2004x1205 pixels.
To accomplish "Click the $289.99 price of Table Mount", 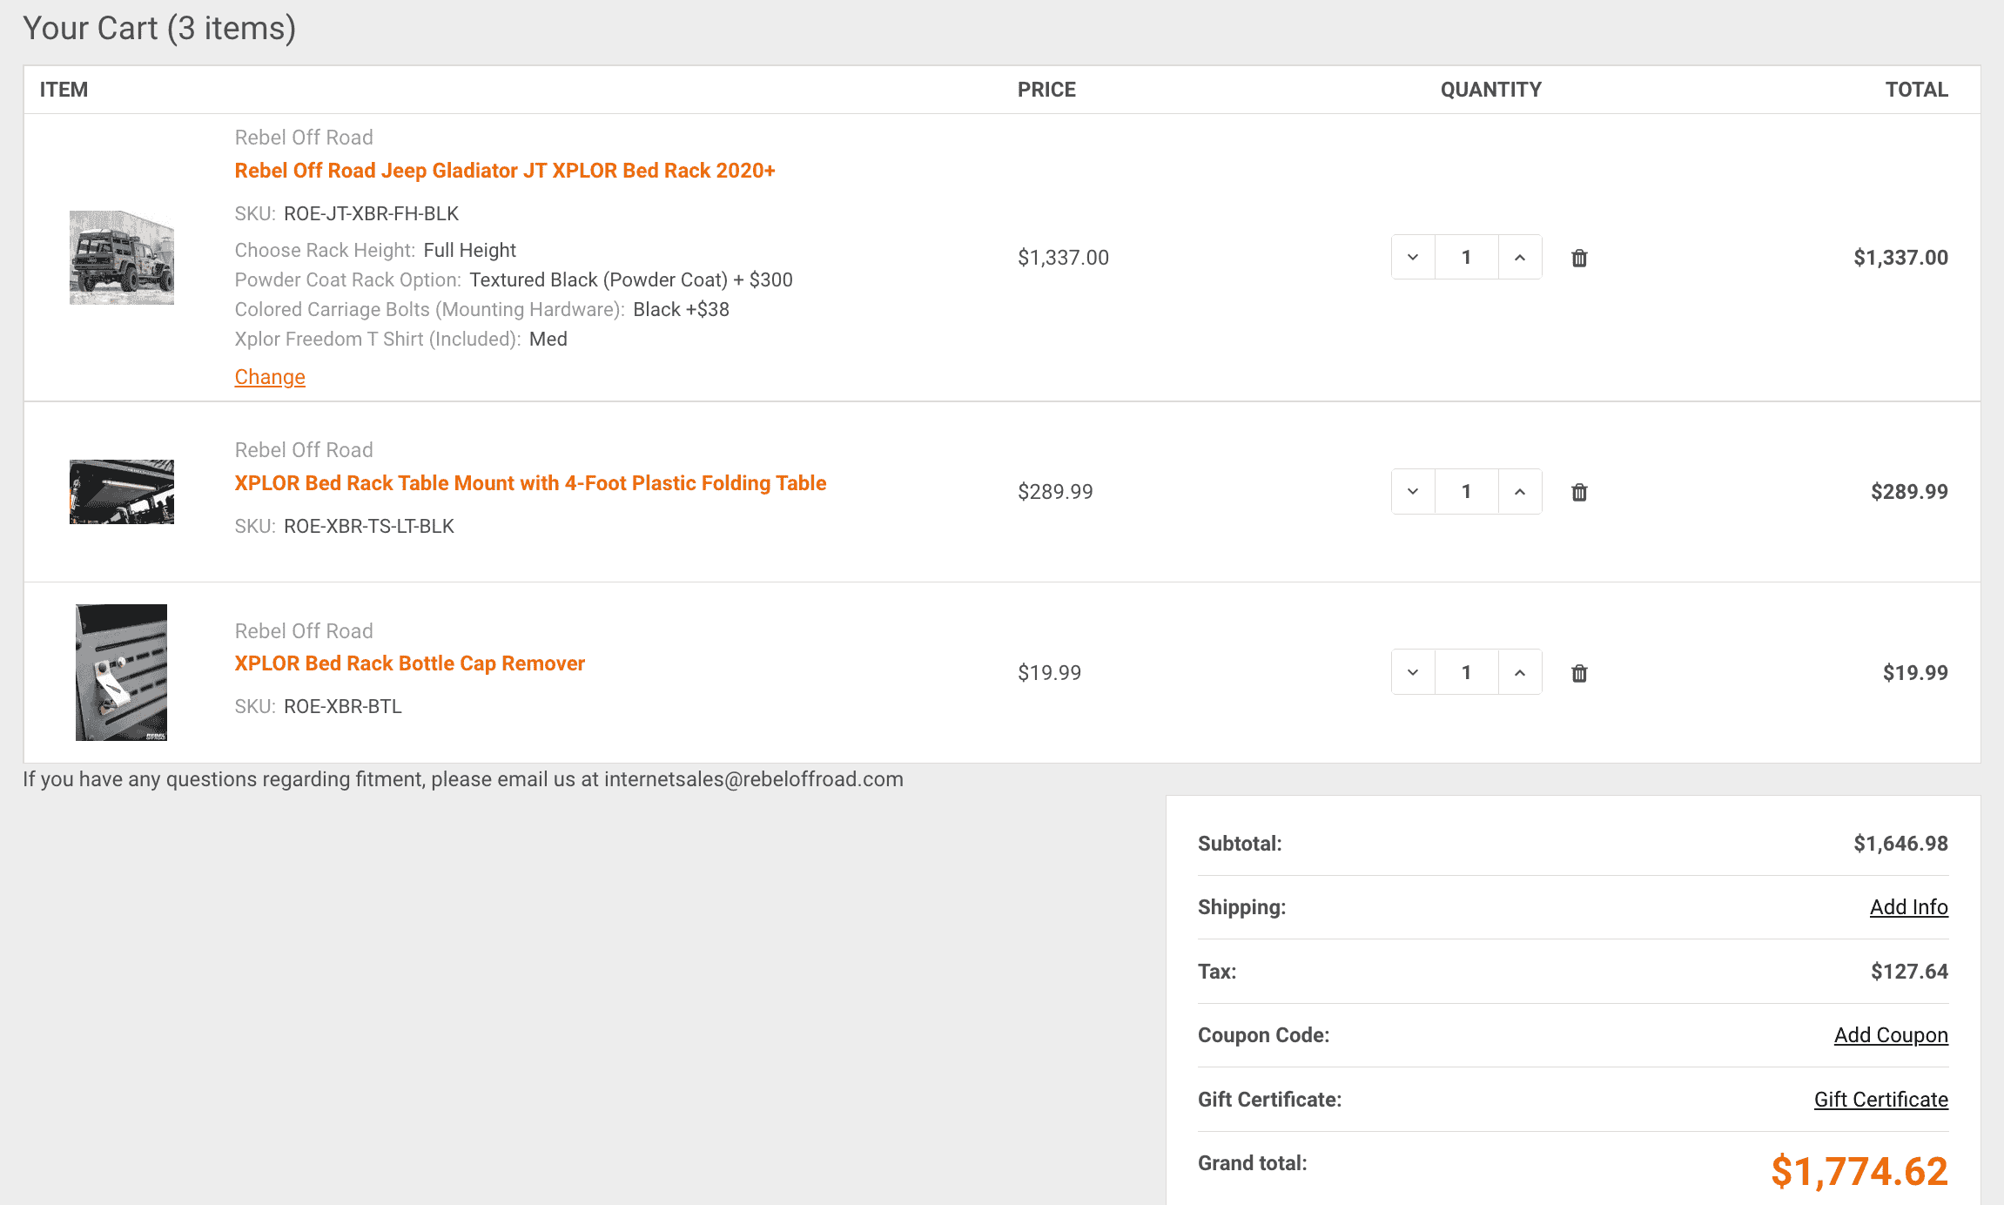I will point(1055,492).
